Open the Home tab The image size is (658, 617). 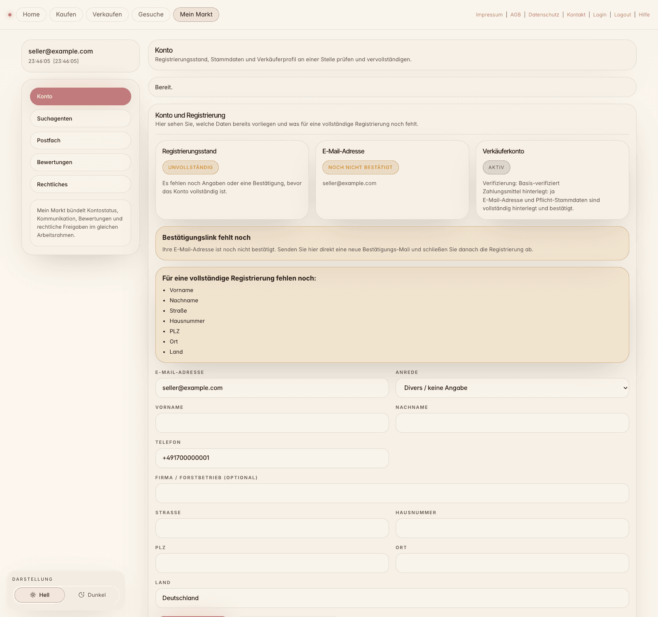31,14
